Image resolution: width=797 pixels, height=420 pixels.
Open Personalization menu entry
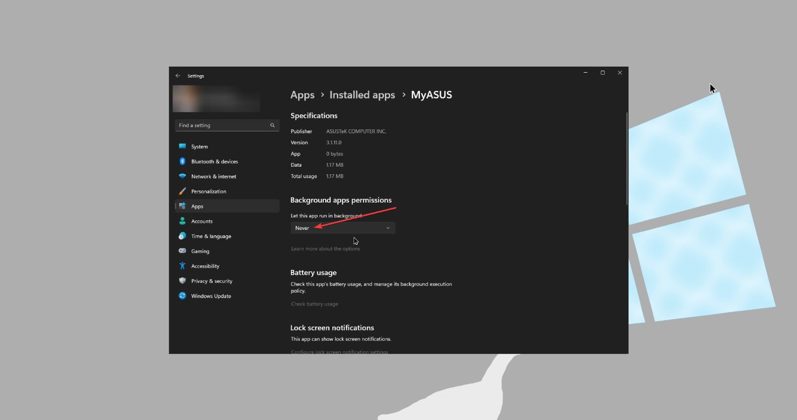point(227,191)
